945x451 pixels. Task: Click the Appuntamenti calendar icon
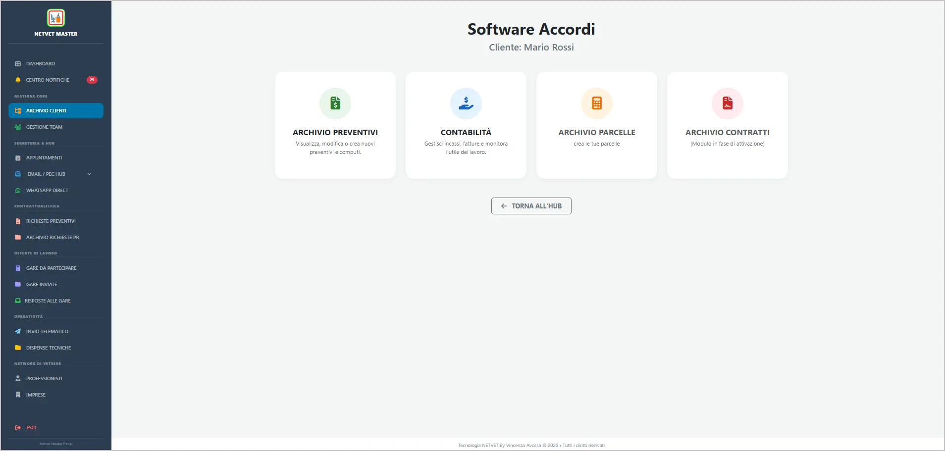(18, 158)
